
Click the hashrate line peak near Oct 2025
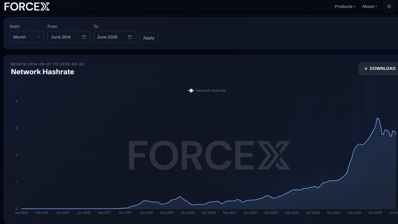[378, 118]
